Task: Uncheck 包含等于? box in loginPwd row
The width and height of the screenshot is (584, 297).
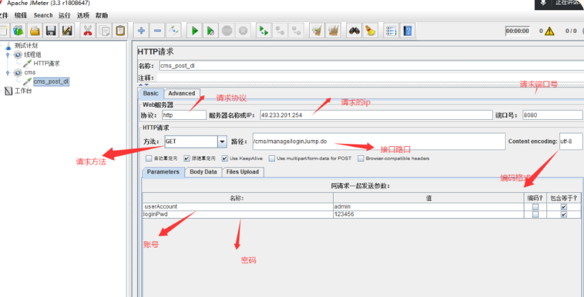Action: pos(564,215)
